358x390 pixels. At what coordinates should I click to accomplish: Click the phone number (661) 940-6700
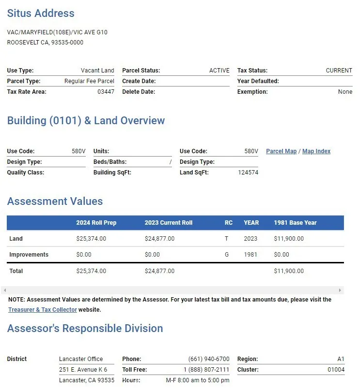pyautogui.click(x=209, y=359)
